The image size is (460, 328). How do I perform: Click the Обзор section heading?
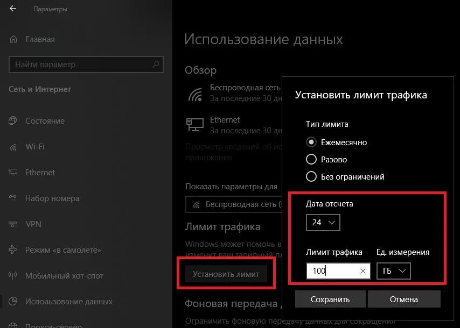pos(201,70)
